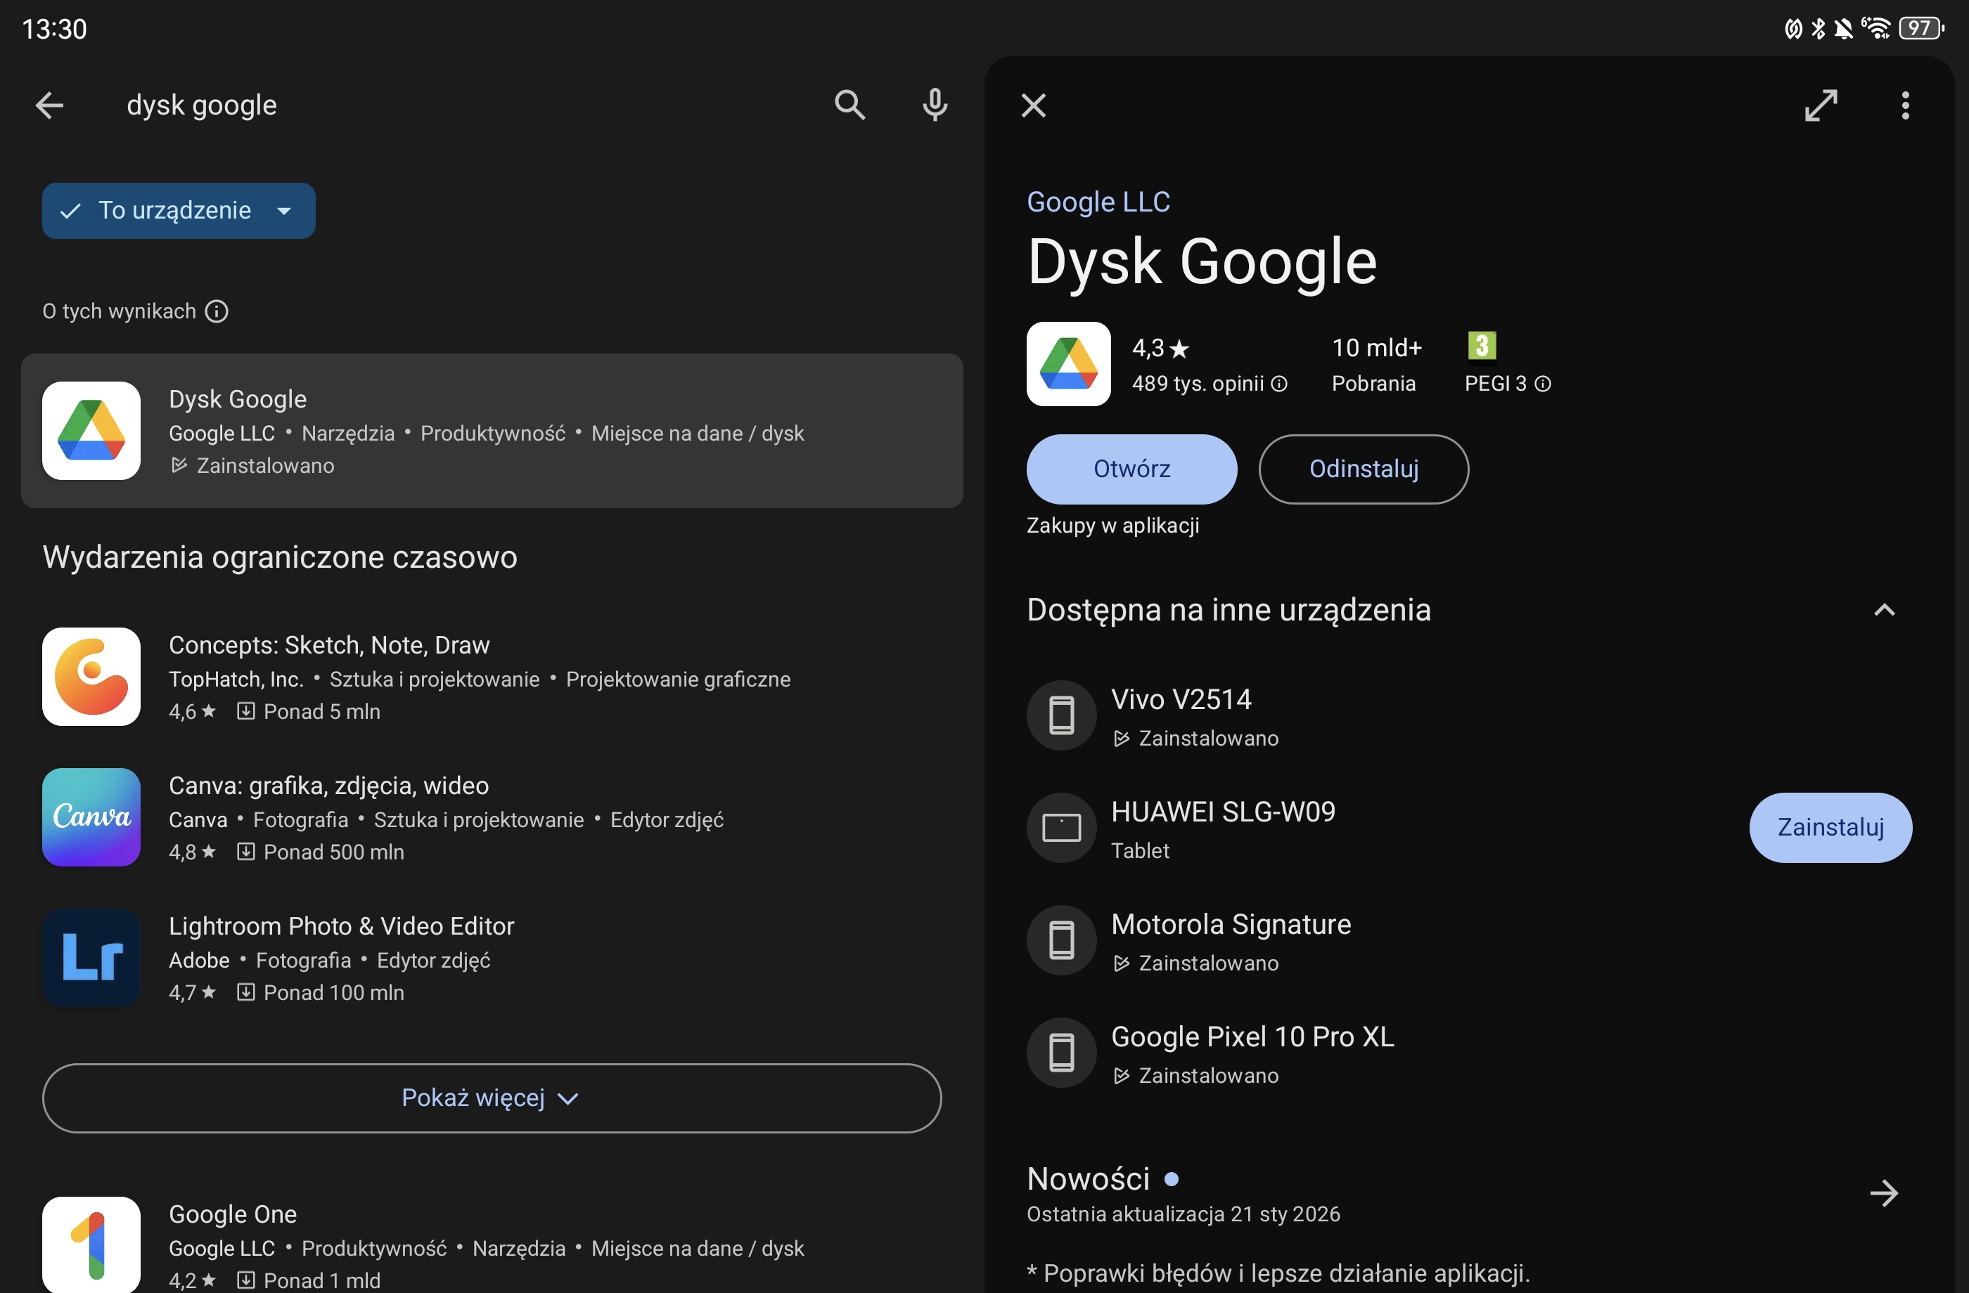1969x1293 pixels.
Task: Collapse Dostępna na inne urządzenia section
Action: tap(1884, 610)
